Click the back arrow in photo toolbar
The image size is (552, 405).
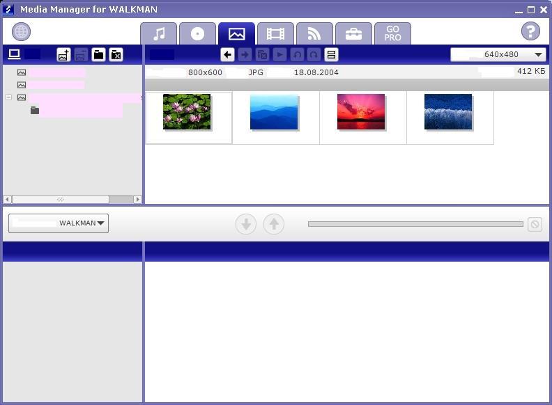pyautogui.click(x=227, y=55)
